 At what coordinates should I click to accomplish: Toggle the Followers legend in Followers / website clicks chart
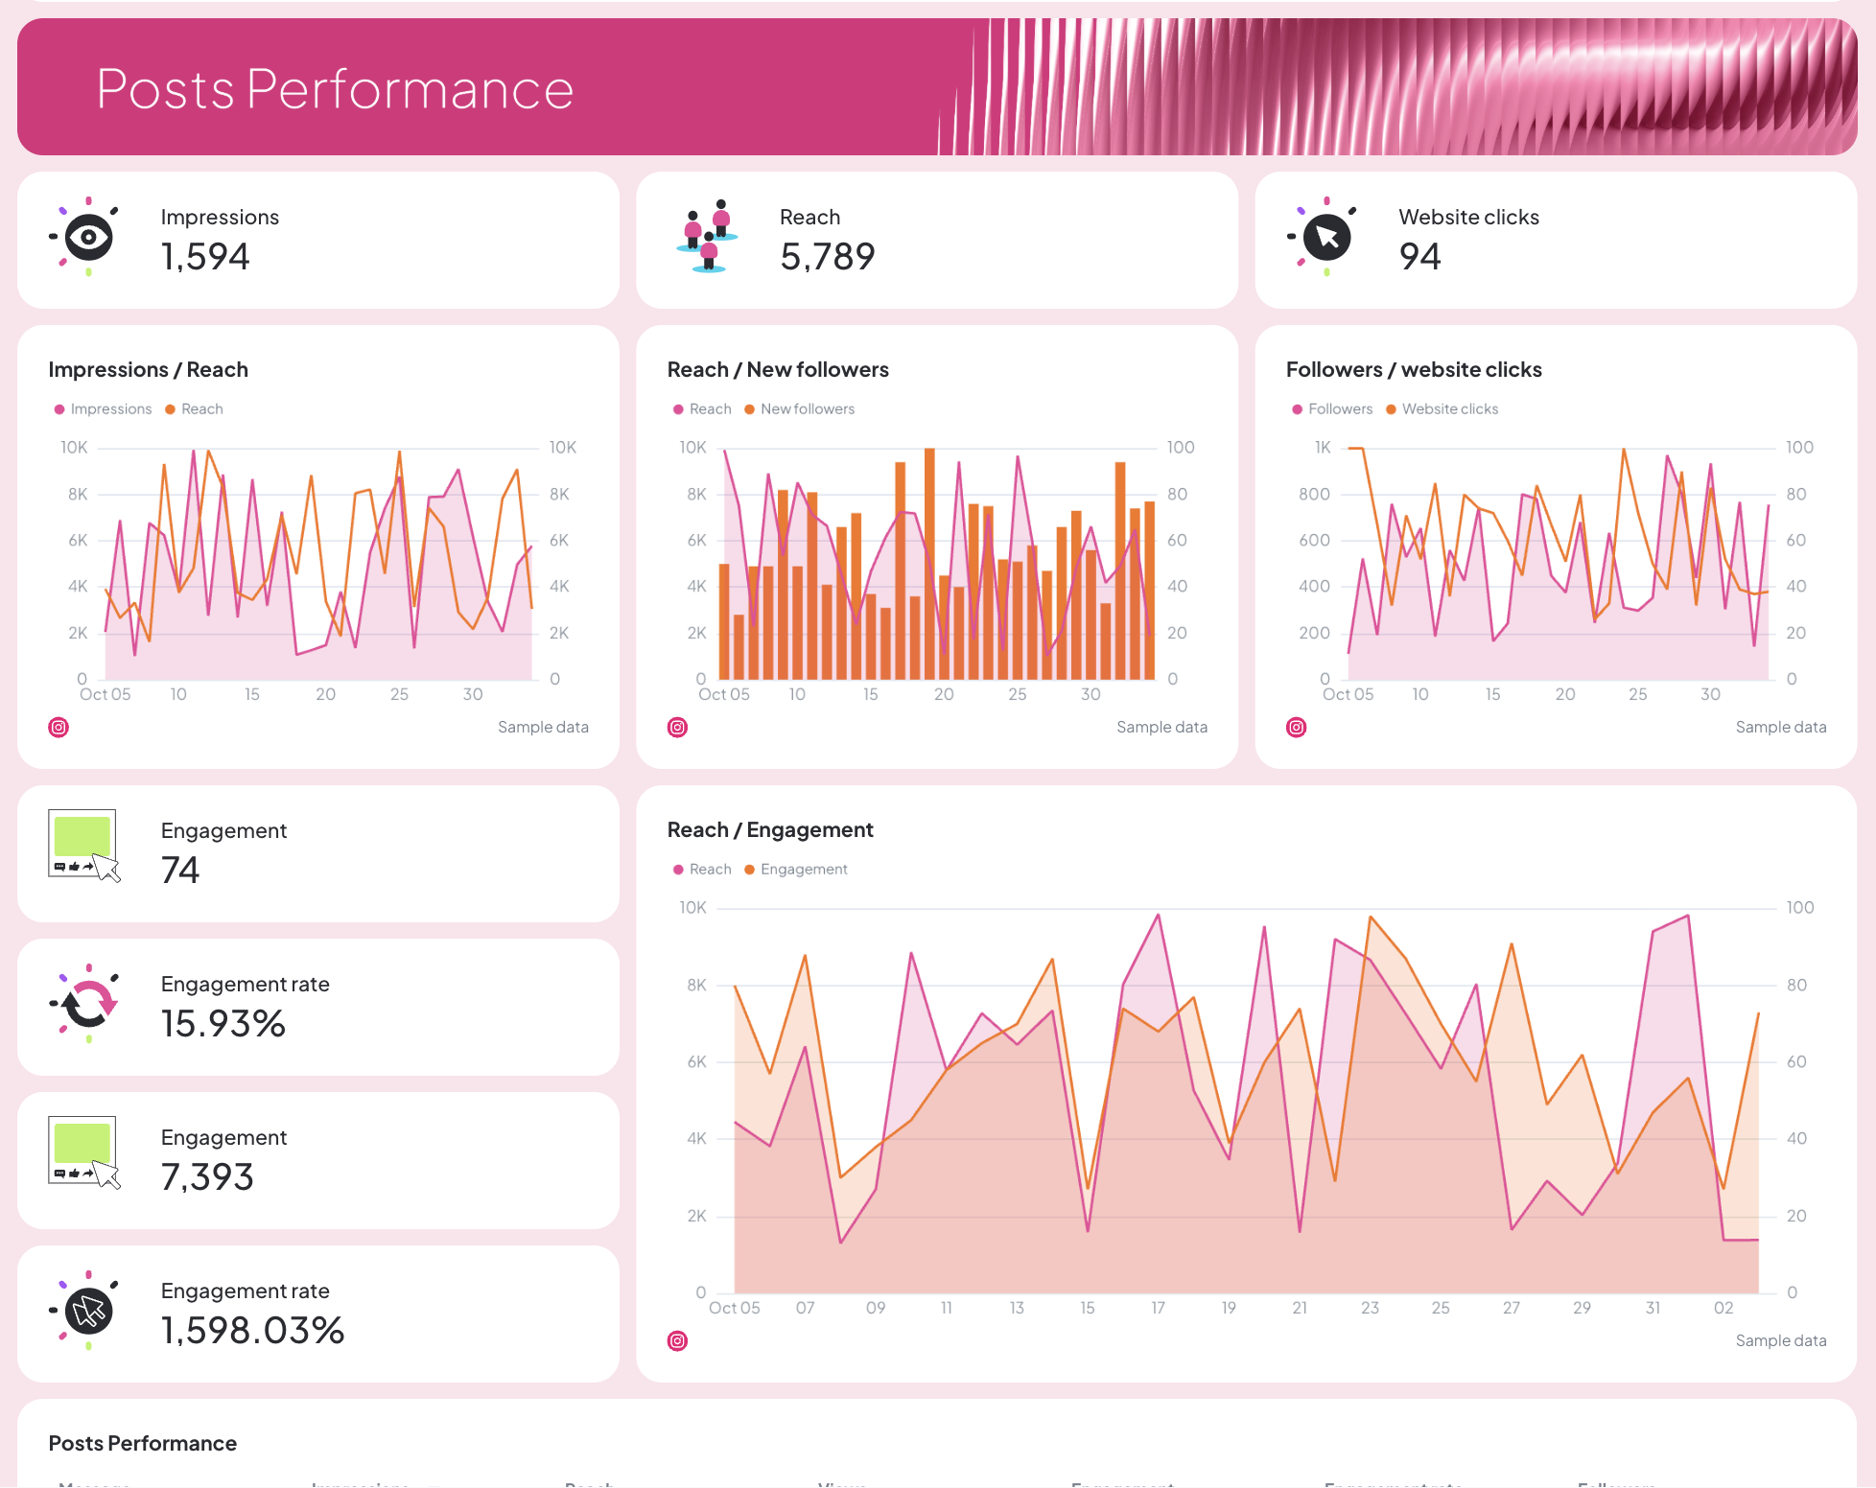click(x=1341, y=408)
